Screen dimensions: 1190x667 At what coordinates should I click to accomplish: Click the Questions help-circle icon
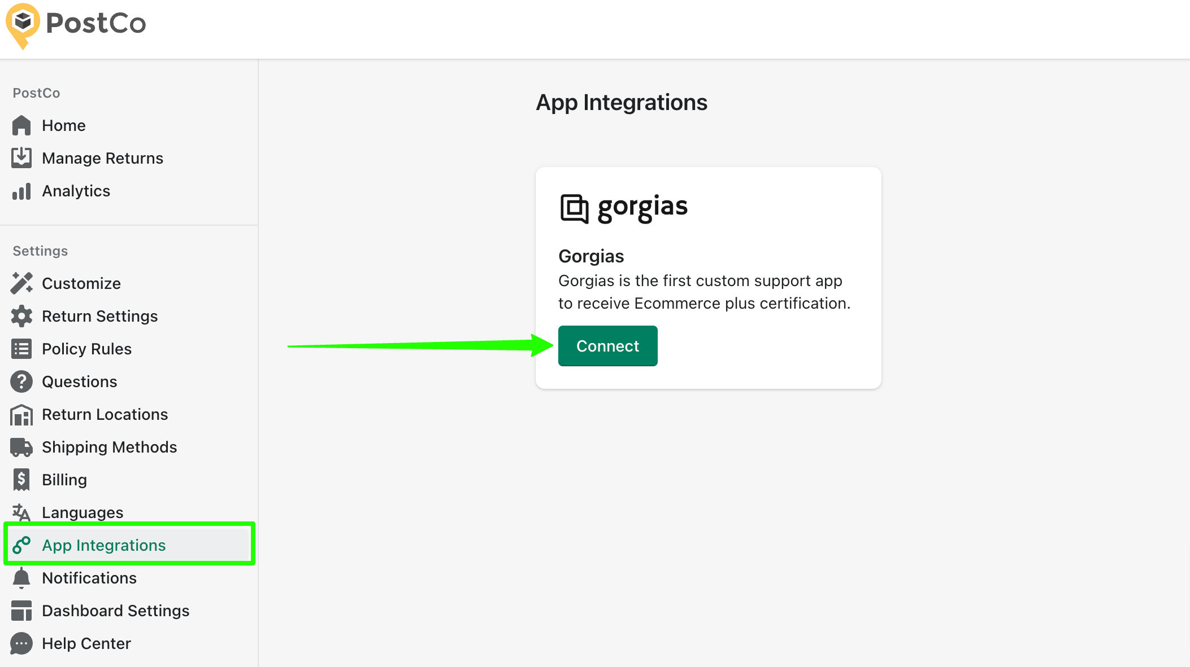(21, 381)
